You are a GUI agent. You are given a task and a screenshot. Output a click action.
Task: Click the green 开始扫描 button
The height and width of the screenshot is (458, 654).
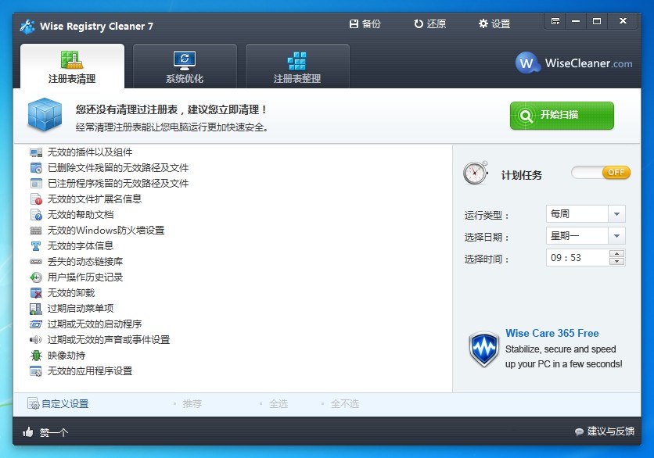(562, 116)
